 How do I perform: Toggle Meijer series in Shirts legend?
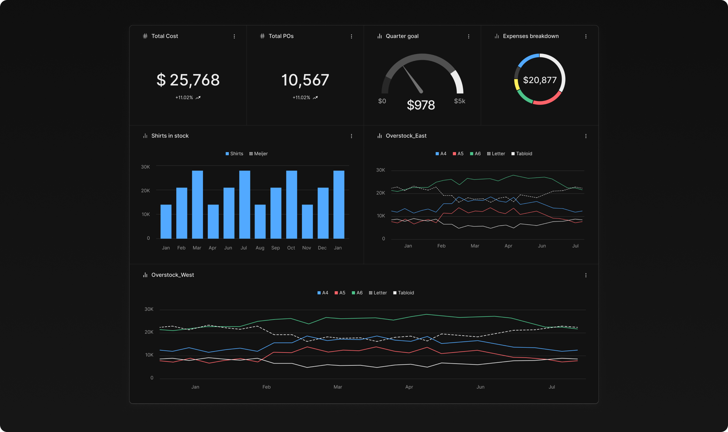coord(258,154)
